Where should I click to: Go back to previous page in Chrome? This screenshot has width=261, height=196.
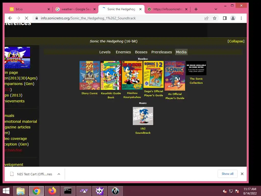(x=10, y=18)
